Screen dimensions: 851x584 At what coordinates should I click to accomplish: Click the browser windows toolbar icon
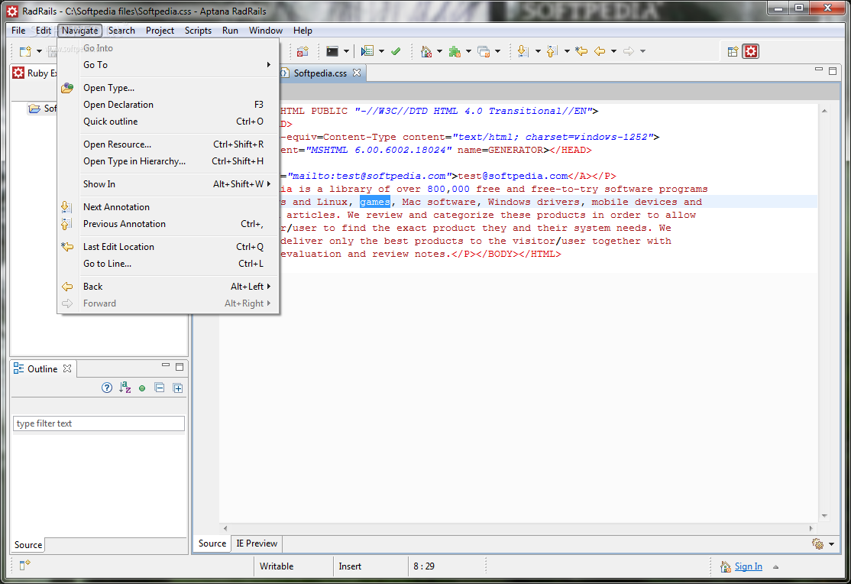[x=484, y=52]
